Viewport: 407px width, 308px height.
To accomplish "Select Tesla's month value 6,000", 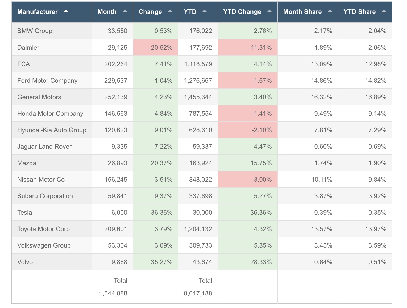I will (x=119, y=213).
